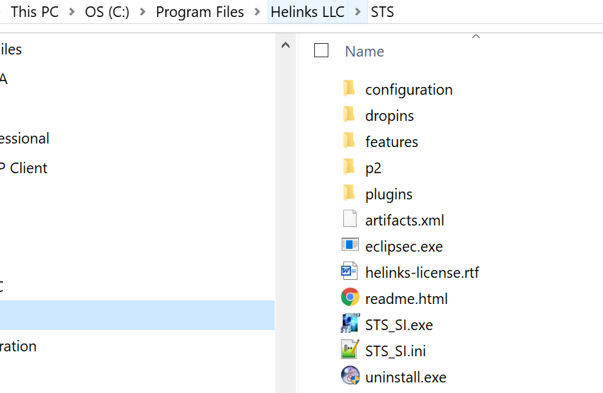
Task: Open the chevron dropdown after Helinks LLC
Action: [357, 12]
